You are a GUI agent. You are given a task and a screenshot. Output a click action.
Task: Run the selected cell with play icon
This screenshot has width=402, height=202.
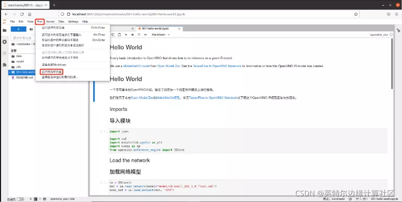126,35
